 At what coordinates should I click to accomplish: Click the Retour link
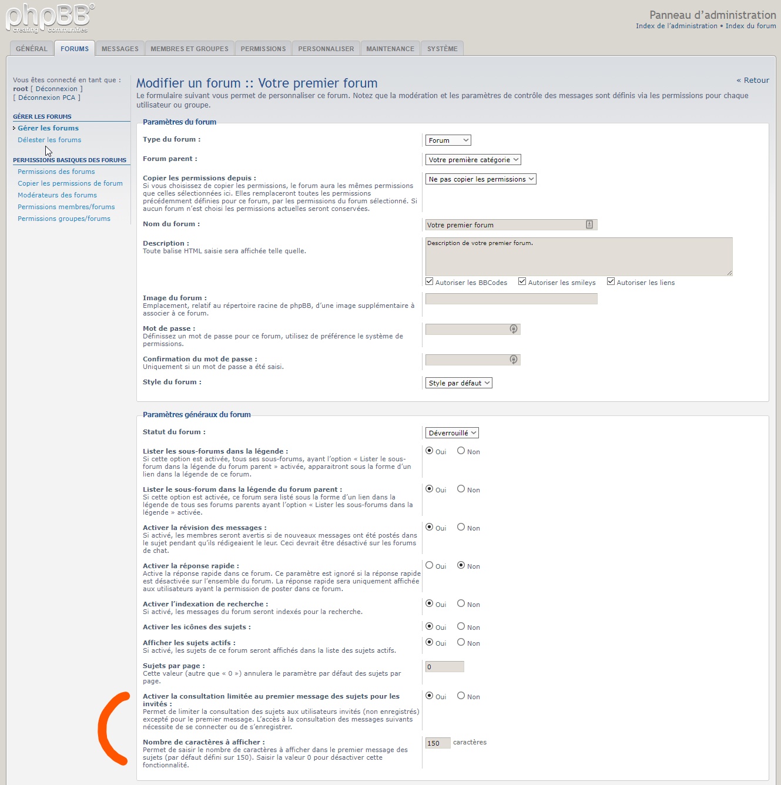pos(753,80)
